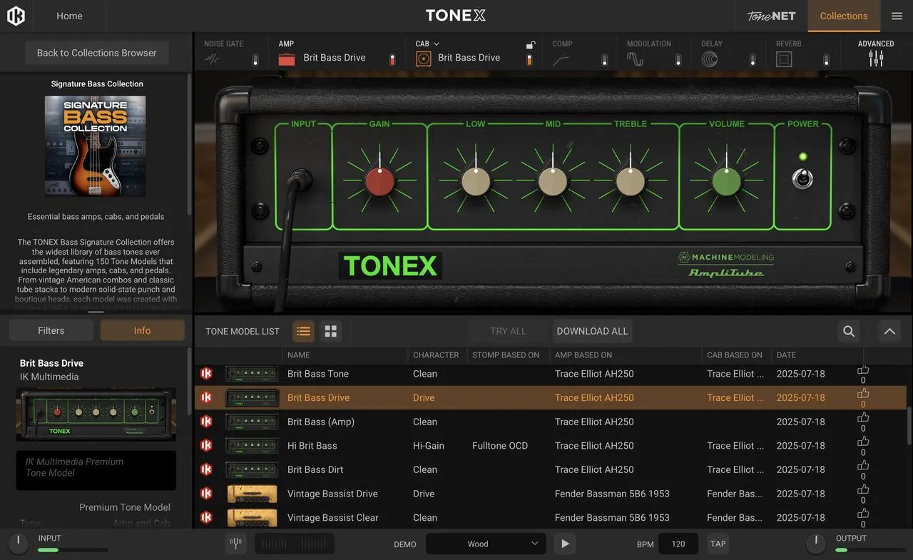This screenshot has width=913, height=560.
Task: Collapse the tone list with chevron-up button
Action: click(889, 331)
